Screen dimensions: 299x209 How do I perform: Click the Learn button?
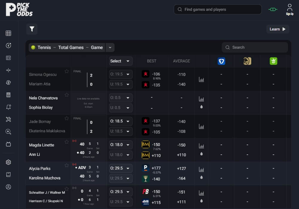[277, 29]
